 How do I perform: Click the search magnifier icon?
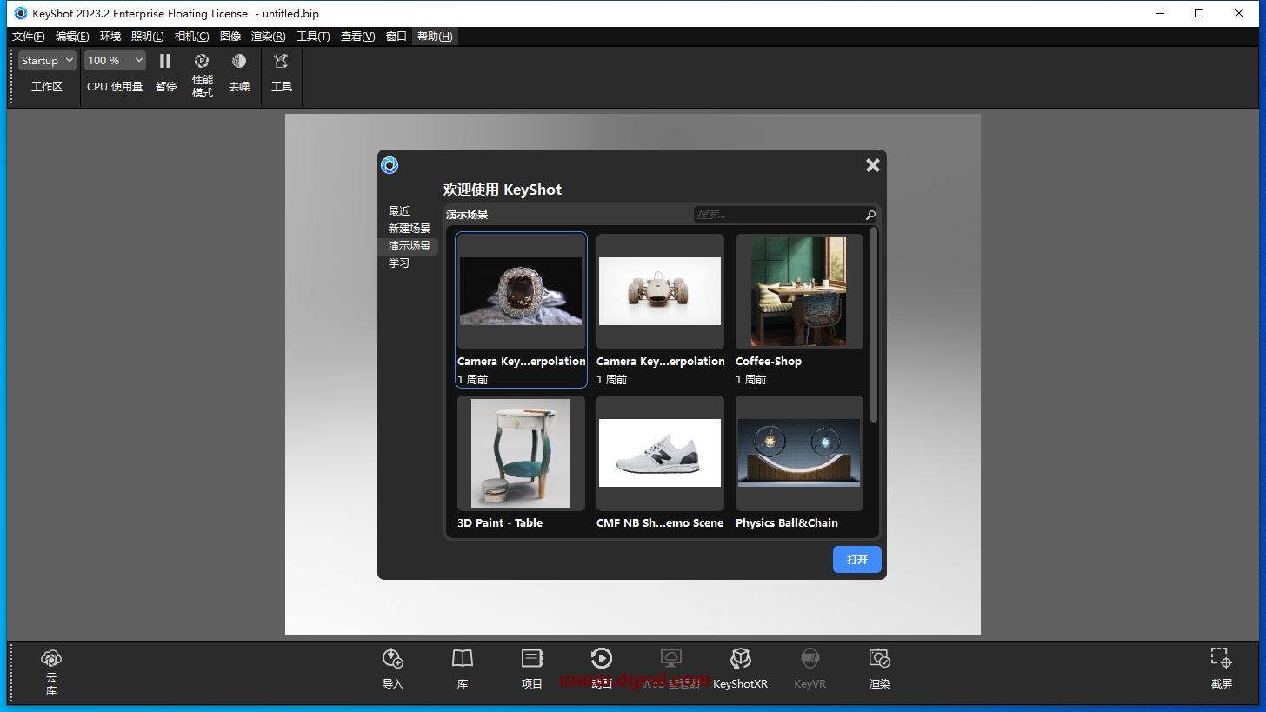870,215
